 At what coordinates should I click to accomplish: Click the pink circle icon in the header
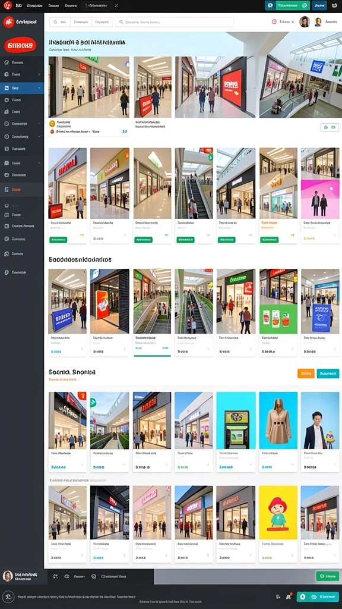(x=274, y=22)
